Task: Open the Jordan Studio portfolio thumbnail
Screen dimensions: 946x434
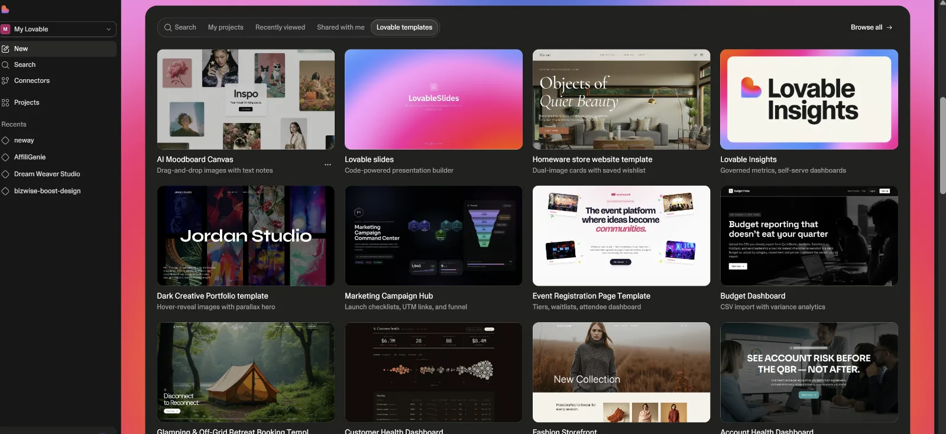Action: [x=245, y=236]
